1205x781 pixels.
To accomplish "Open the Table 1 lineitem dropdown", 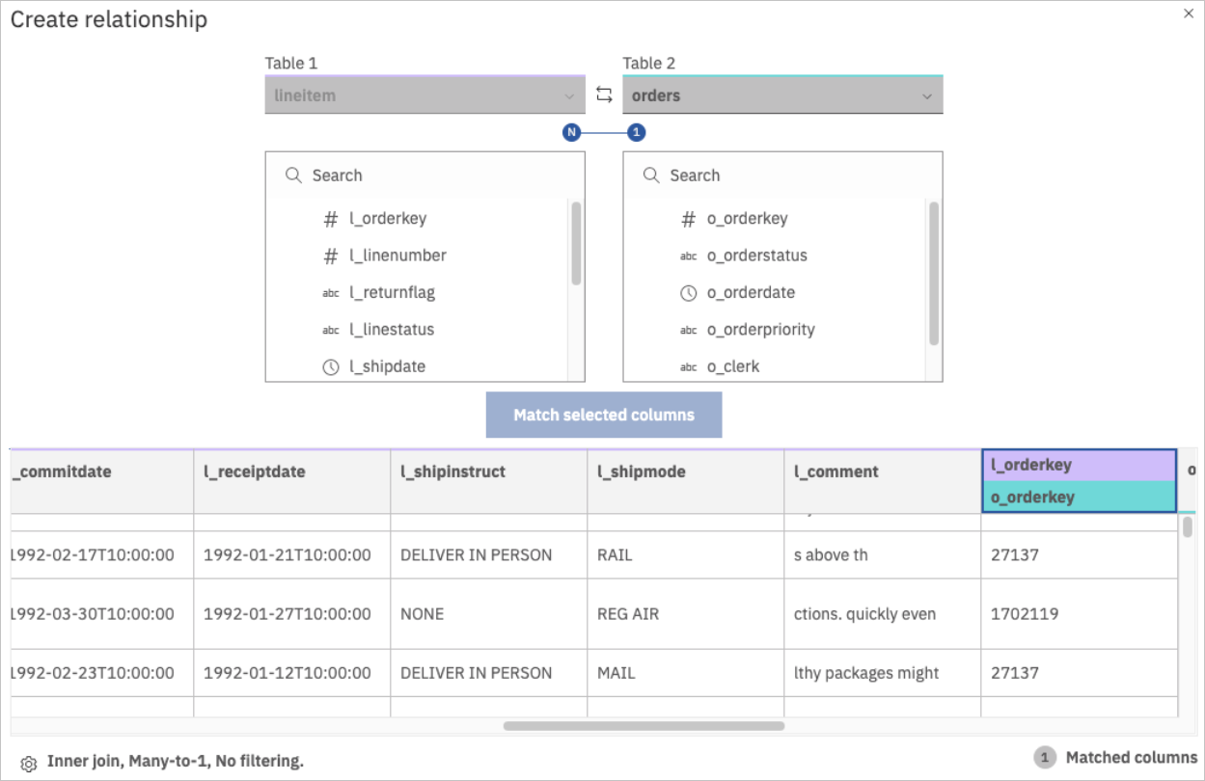I will pos(424,95).
